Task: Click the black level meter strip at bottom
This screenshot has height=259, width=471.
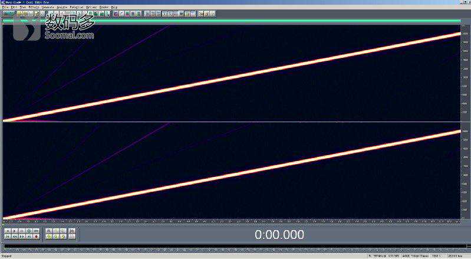Action: 236,246
